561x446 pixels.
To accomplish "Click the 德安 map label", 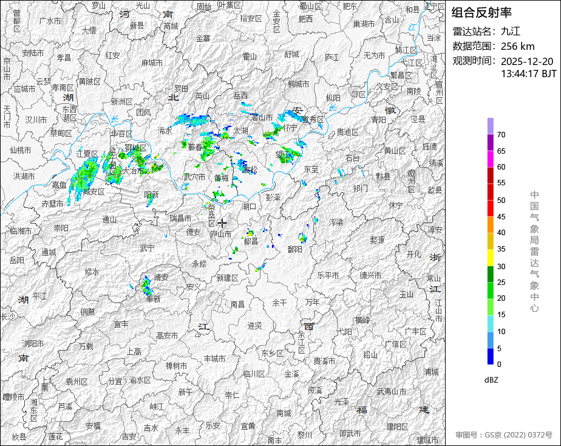I will click(x=193, y=232).
